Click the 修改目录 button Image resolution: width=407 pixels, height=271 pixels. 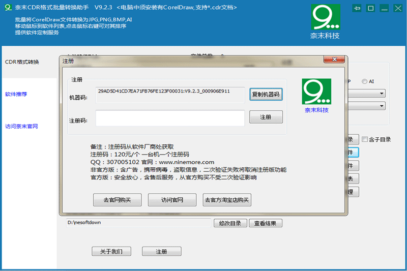click(x=230, y=223)
